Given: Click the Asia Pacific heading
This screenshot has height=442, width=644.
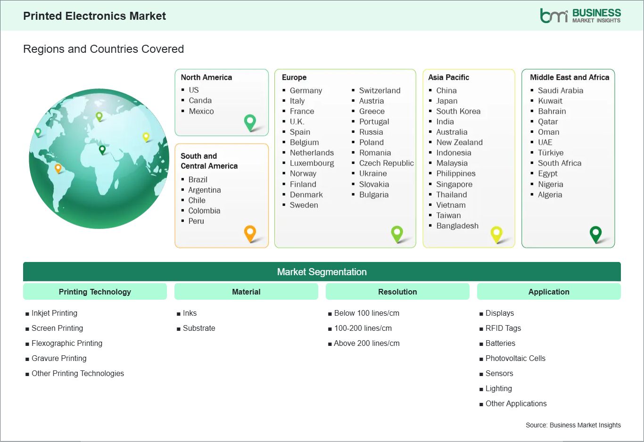Looking at the screenshot, I should point(449,77).
